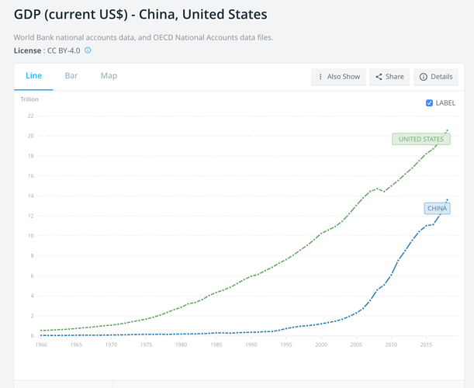Click the 22 y-axis value label

[x=30, y=116]
